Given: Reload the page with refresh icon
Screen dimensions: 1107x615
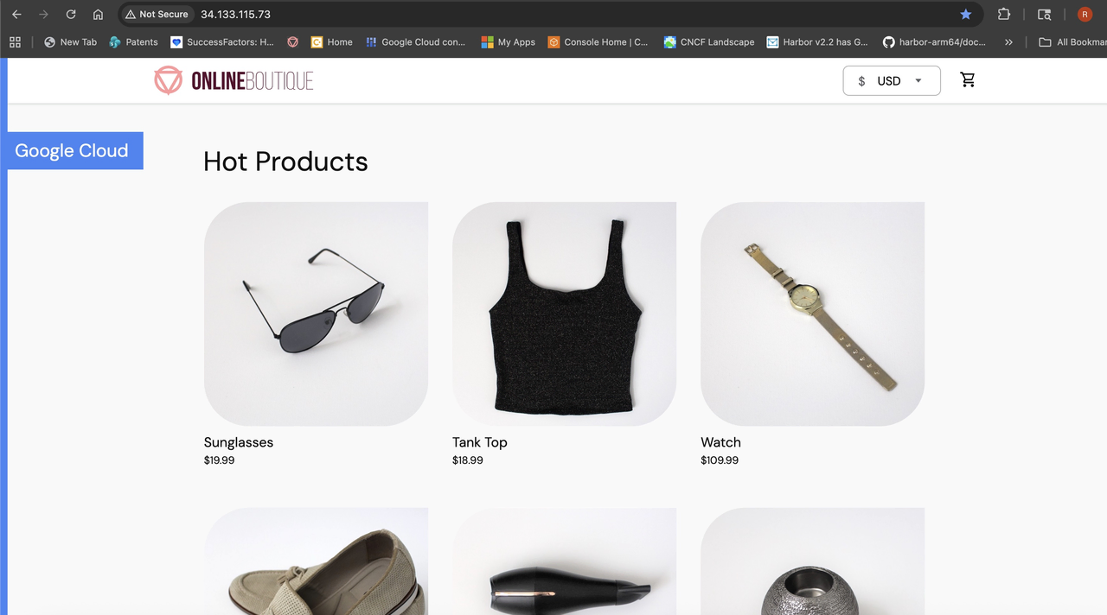Looking at the screenshot, I should [x=71, y=15].
